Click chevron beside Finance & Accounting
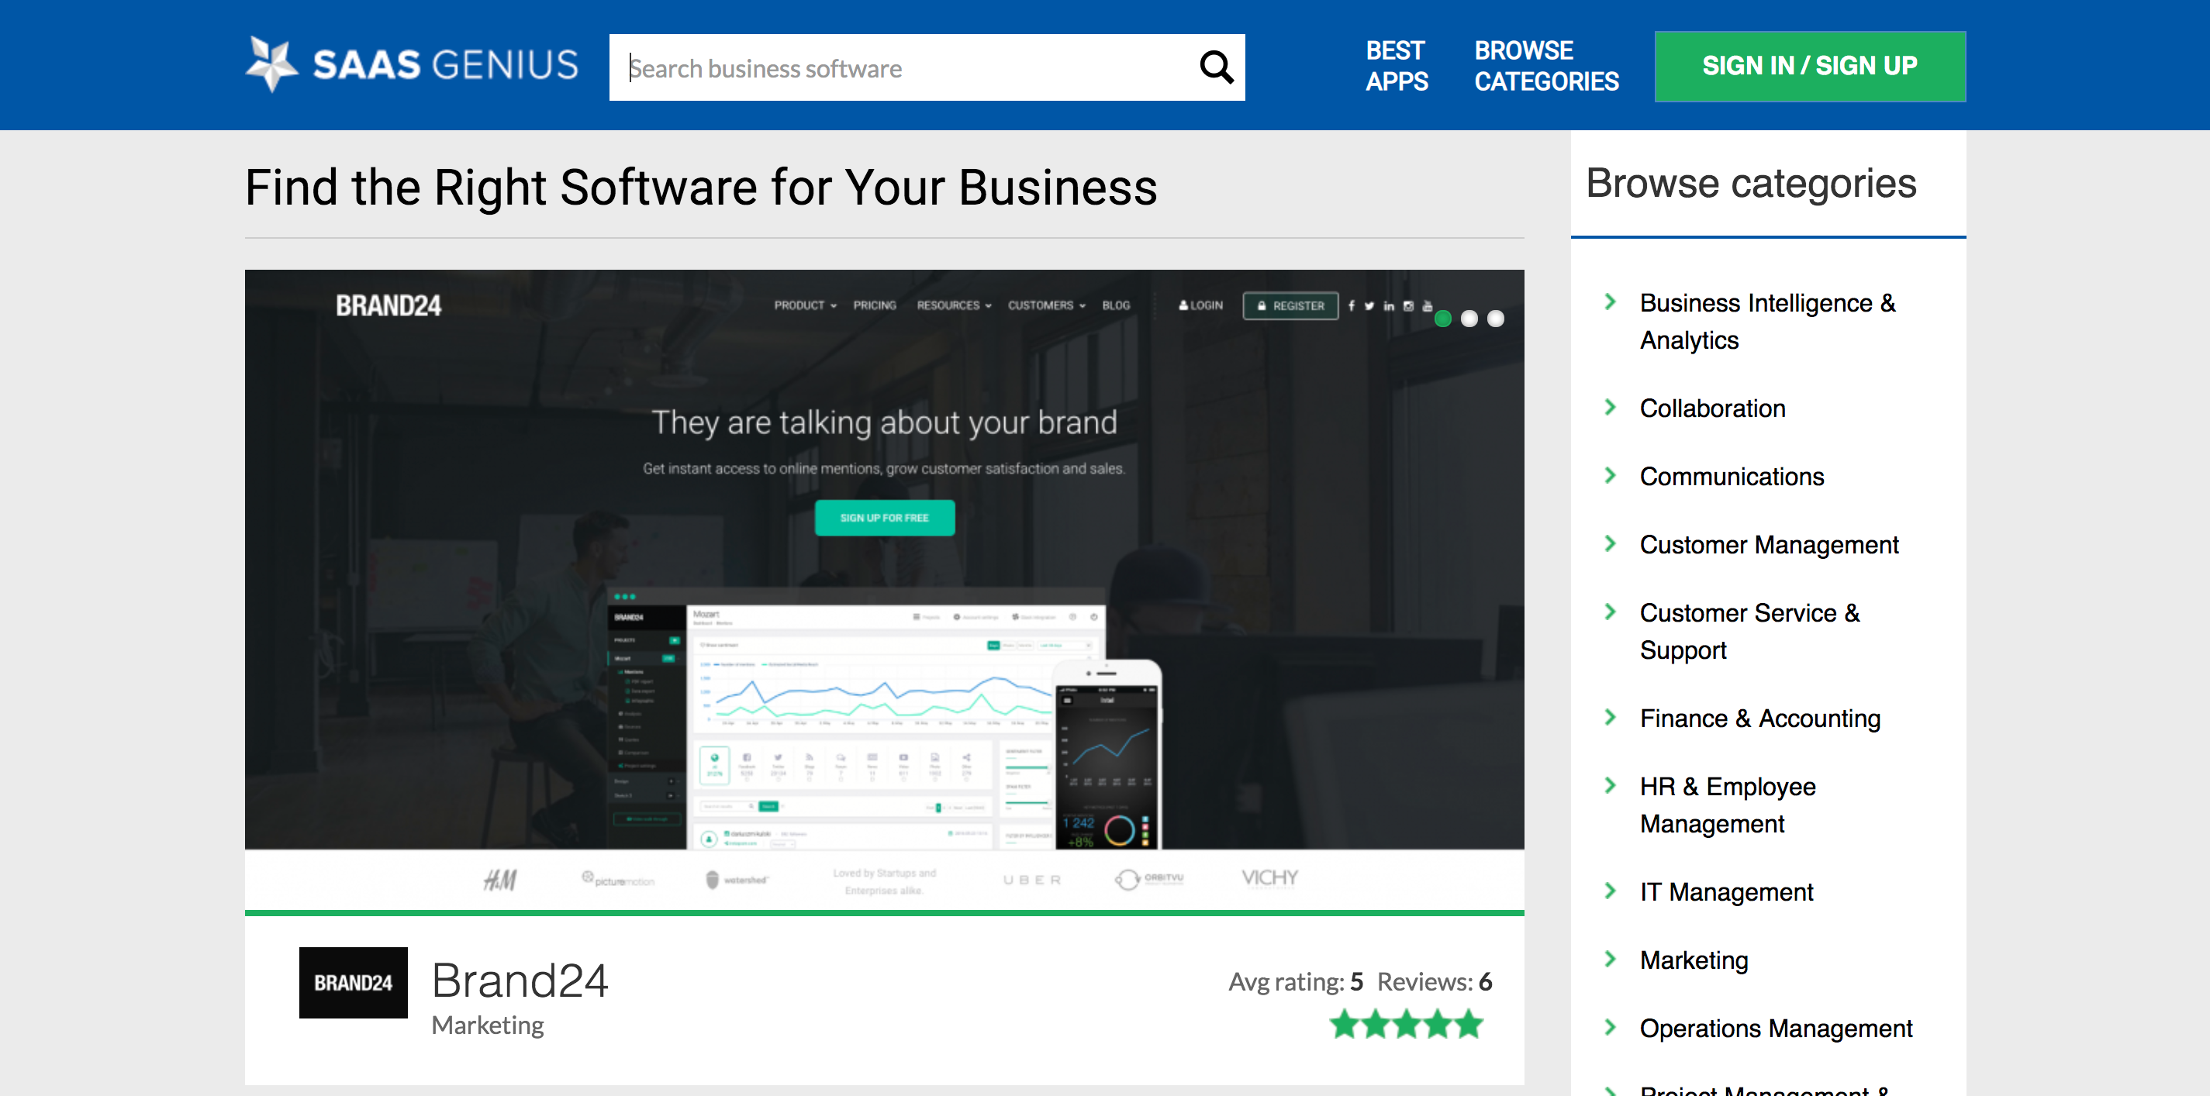This screenshot has width=2210, height=1096. pos(1611,718)
